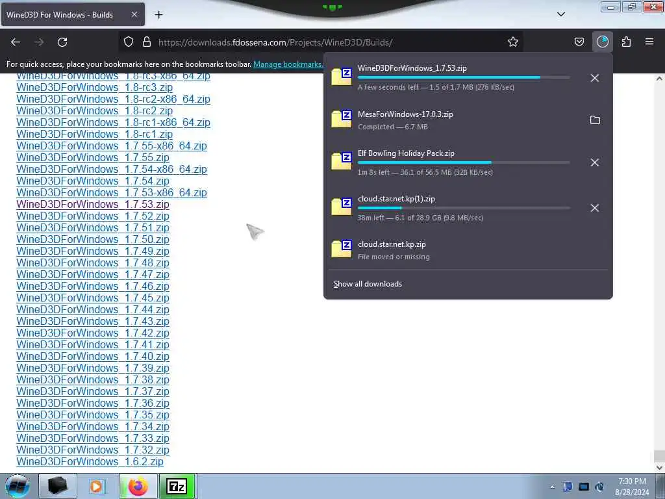Viewport: 665px width, 499px height.
Task: Reload the current page
Action: coord(62,42)
